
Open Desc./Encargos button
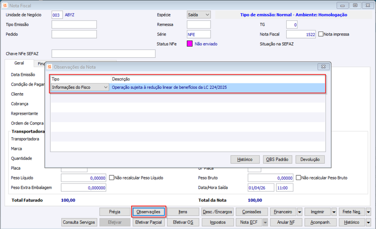[x=218, y=212]
